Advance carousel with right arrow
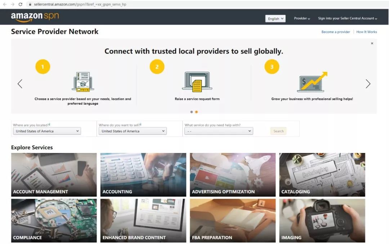Viewport: 389px width, 244px height. click(368, 84)
